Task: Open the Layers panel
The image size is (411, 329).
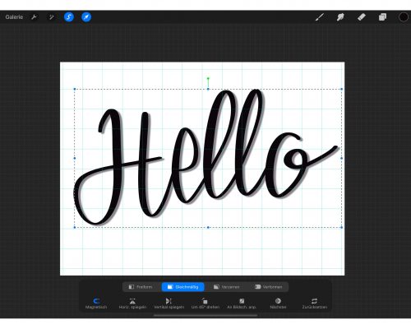Action: click(x=382, y=17)
